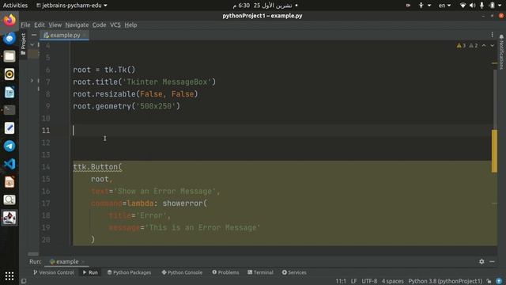Open the Run tool window button
Viewport: 506px width, 285px height.
click(x=90, y=272)
